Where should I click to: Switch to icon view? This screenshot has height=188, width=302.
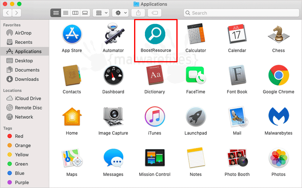(56, 13)
